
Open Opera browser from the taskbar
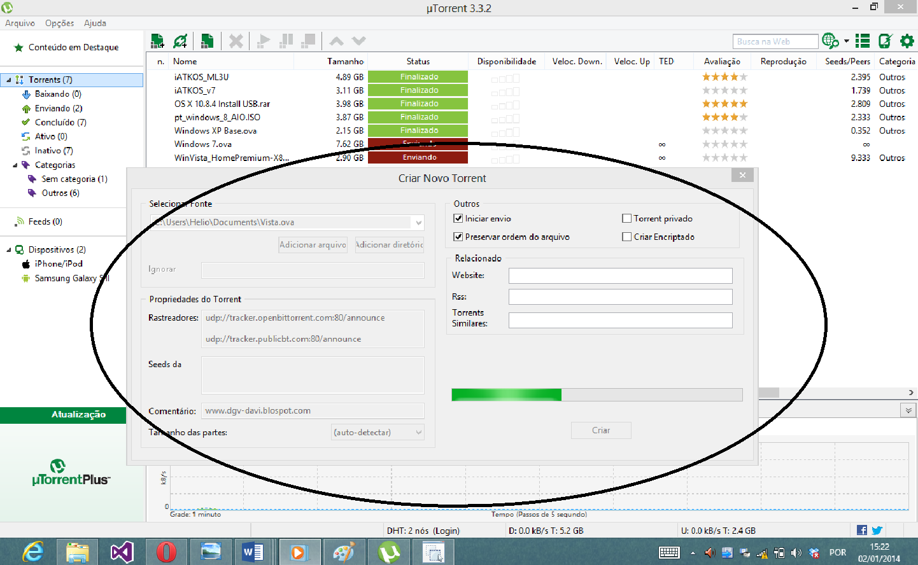[166, 552]
